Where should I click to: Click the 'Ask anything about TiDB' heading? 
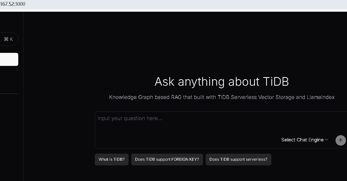coord(222,82)
